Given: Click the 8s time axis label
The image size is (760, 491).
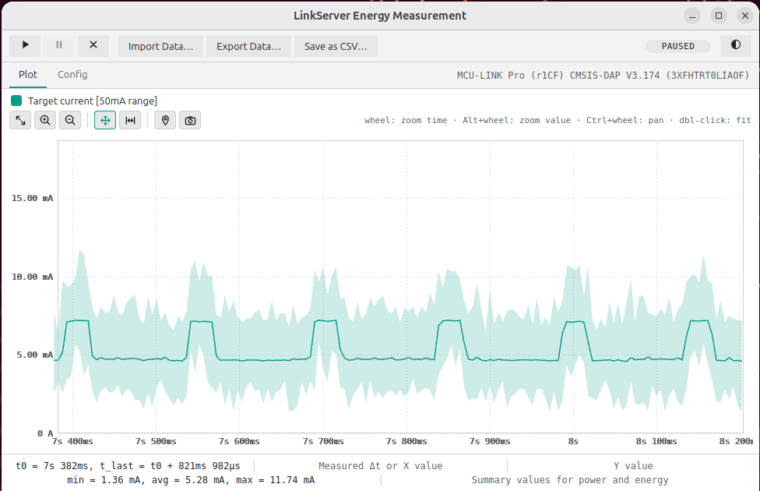Looking at the screenshot, I should click(573, 441).
